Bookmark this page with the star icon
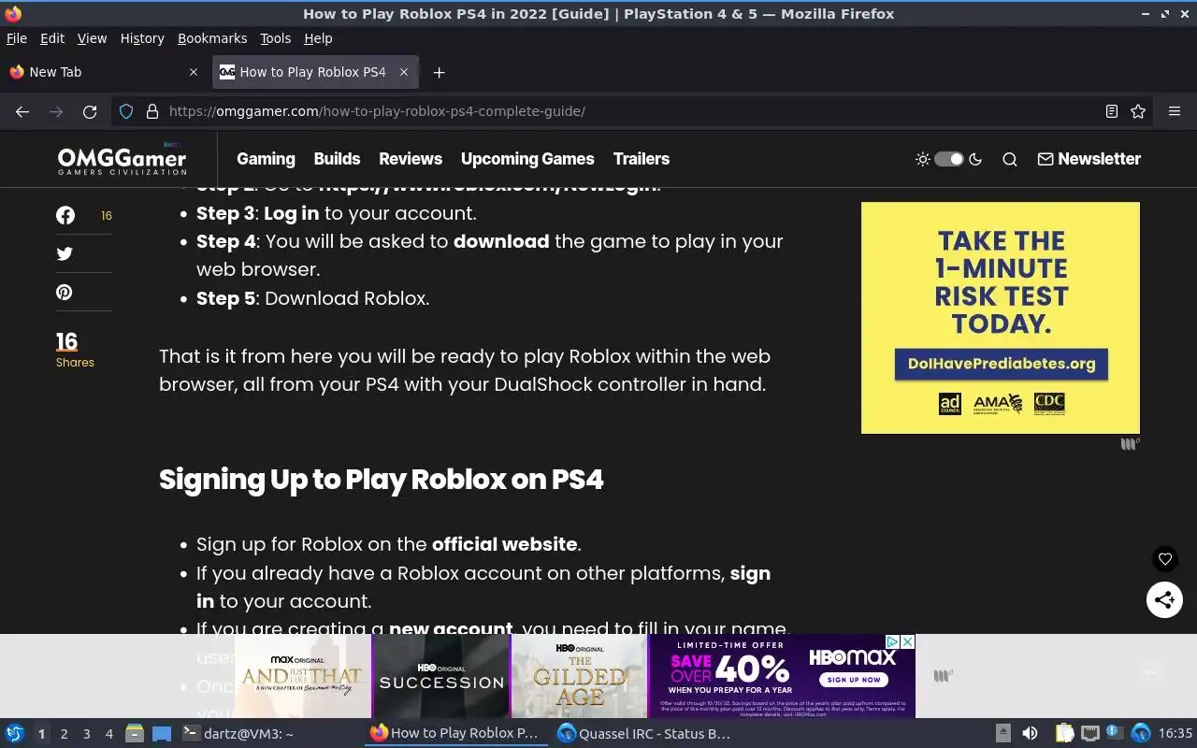Image resolution: width=1197 pixels, height=748 pixels. (1138, 111)
